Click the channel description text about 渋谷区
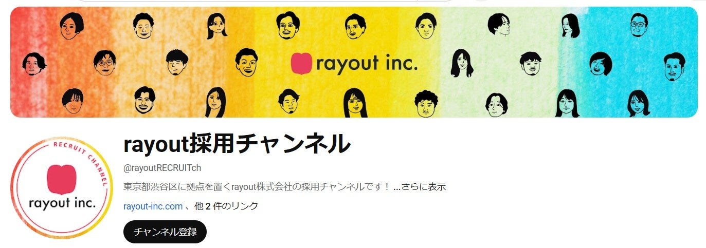This screenshot has height=248, width=706. click(x=257, y=187)
